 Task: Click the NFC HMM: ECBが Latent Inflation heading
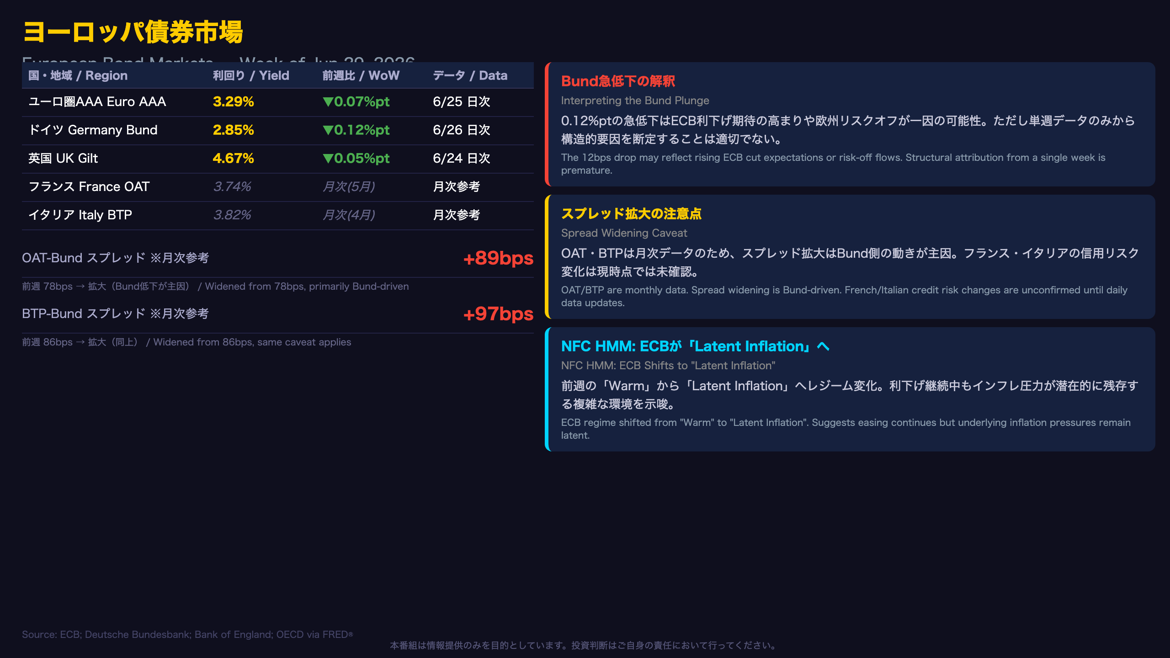point(695,346)
